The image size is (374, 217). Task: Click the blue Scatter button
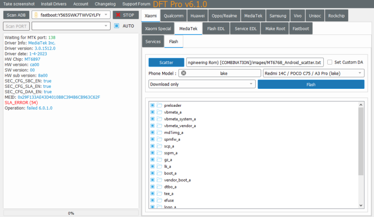click(x=166, y=62)
